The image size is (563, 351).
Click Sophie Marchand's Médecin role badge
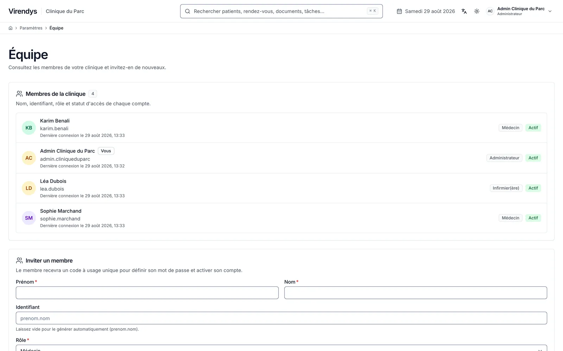pyautogui.click(x=511, y=218)
